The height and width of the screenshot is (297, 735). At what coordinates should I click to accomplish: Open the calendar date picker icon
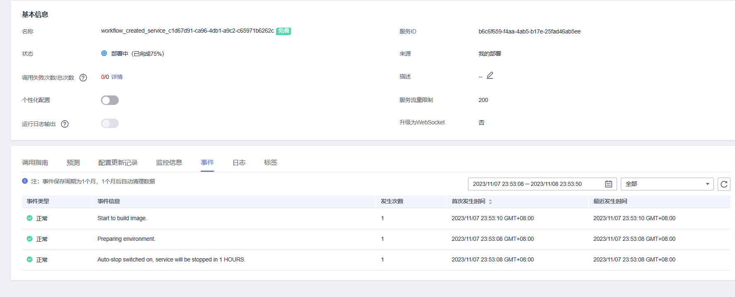608,184
